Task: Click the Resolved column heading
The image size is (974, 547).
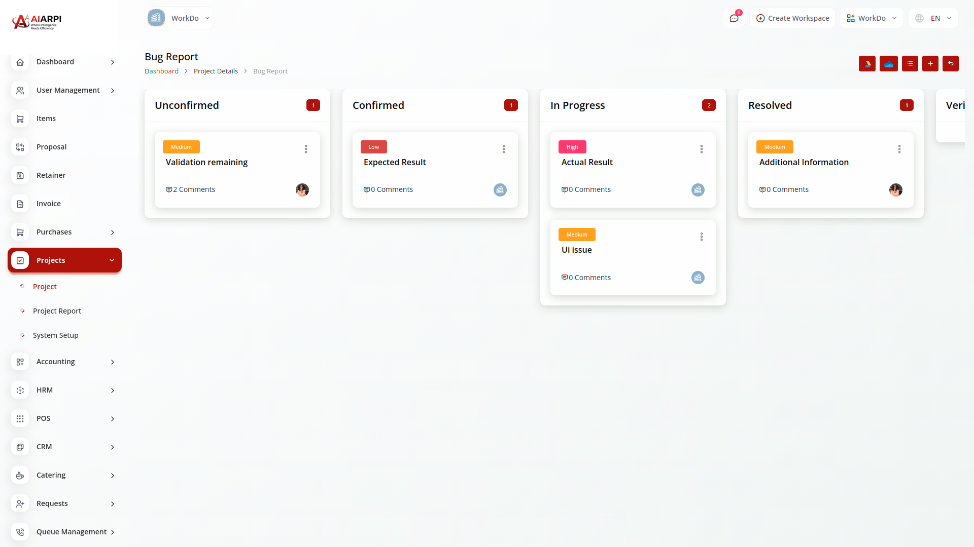Action: [x=770, y=105]
